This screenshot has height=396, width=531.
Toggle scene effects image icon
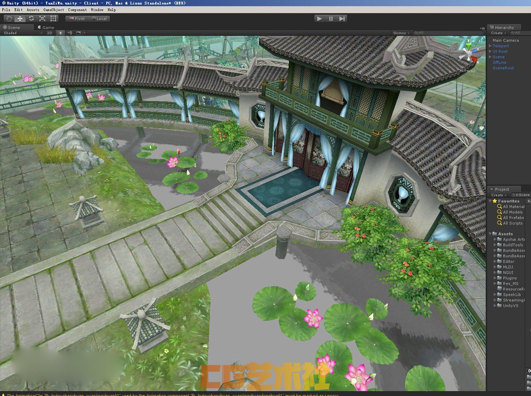pos(79,33)
